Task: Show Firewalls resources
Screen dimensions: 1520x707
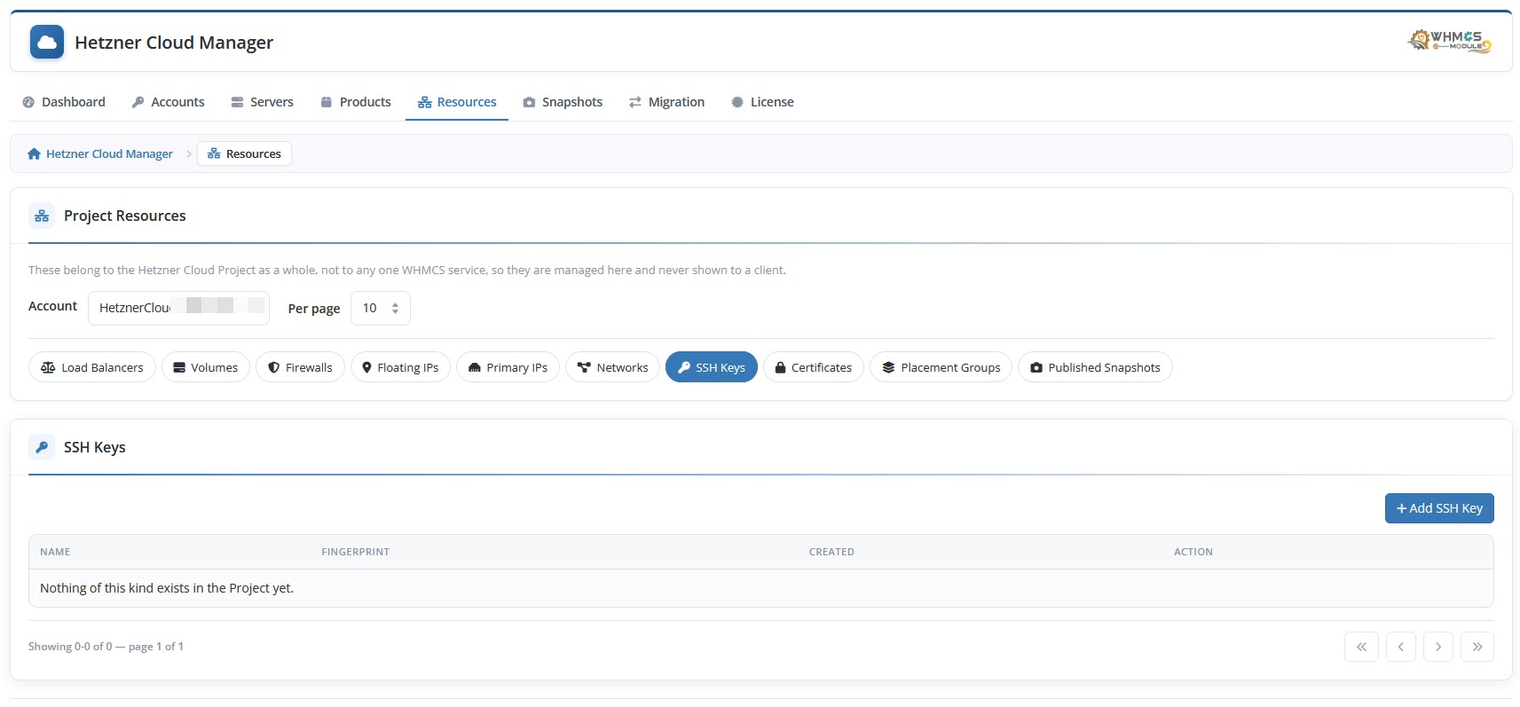Action: [300, 367]
